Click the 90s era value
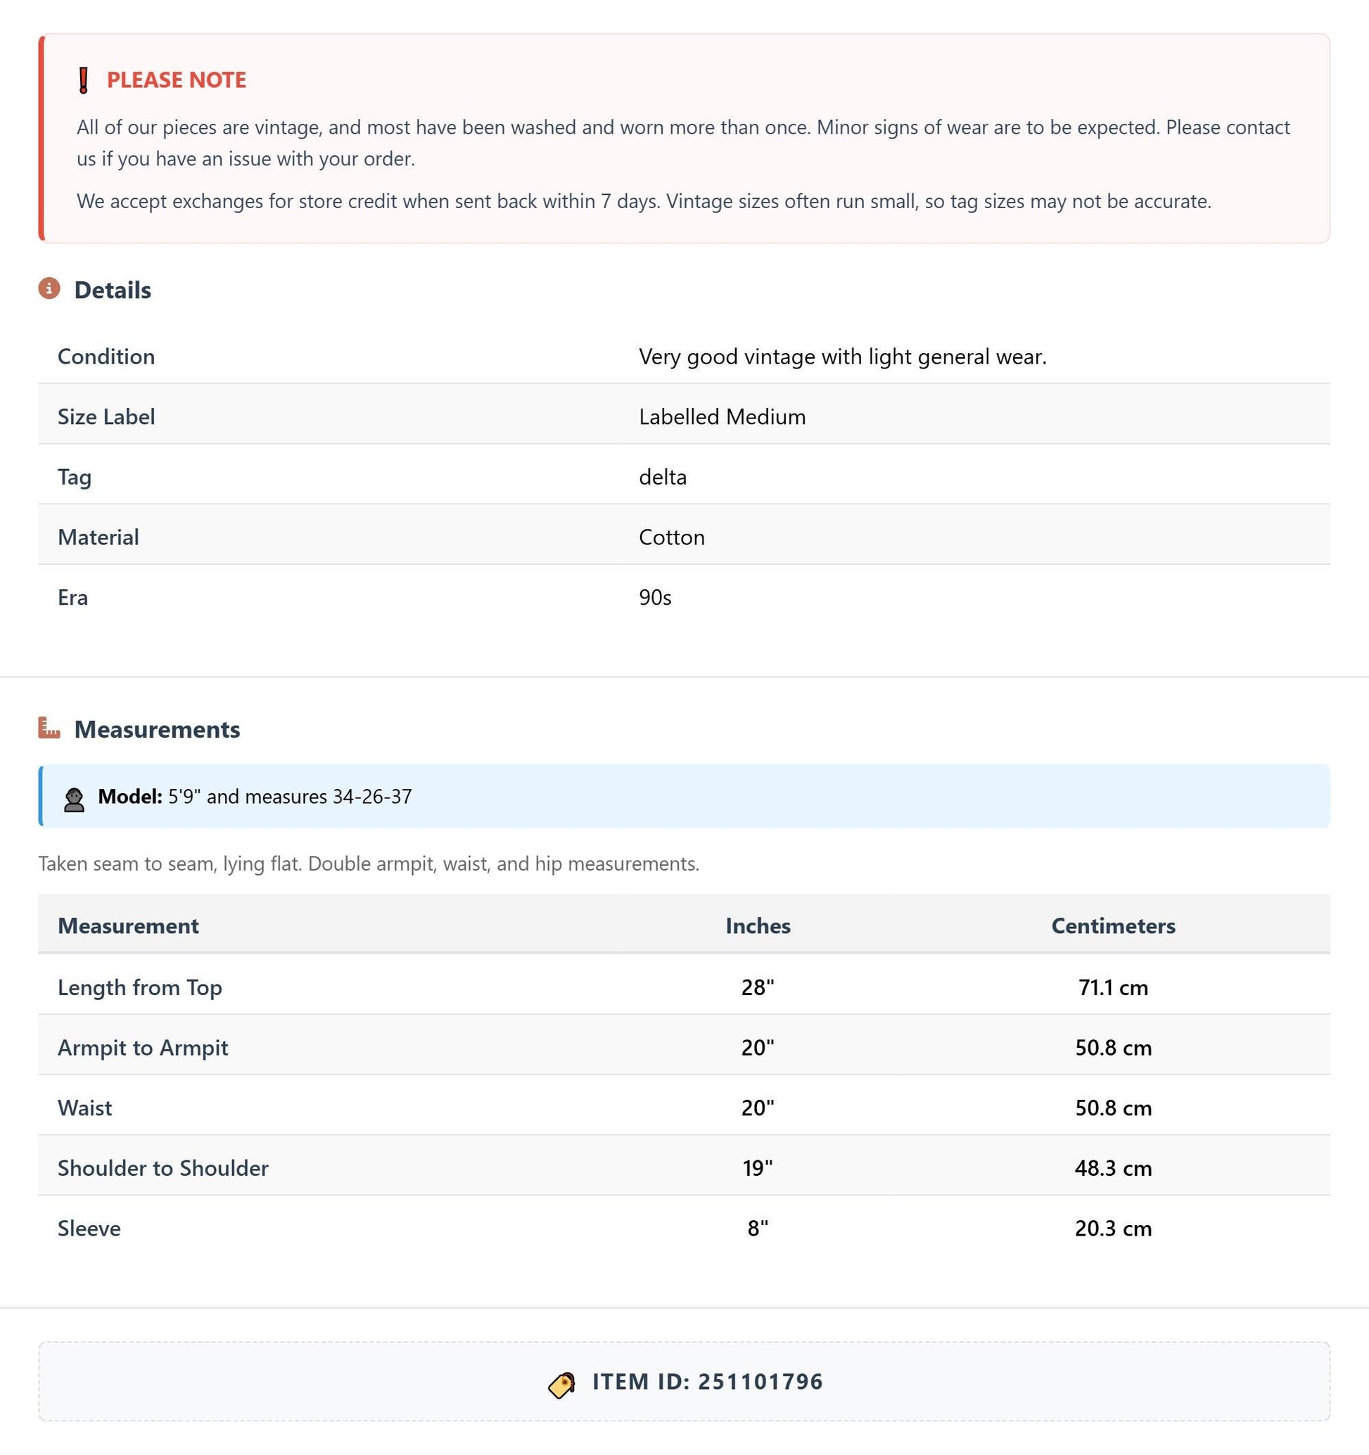This screenshot has height=1455, width=1369. 655,597
